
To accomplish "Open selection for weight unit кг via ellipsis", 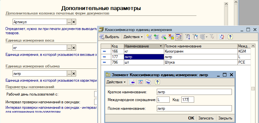I will coord(69,48).
